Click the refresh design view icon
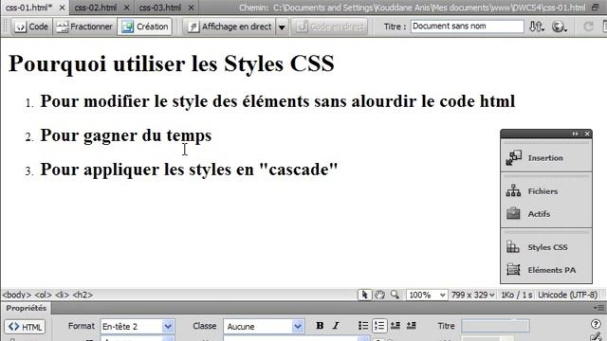This screenshot has height=341, width=607. tap(588, 27)
